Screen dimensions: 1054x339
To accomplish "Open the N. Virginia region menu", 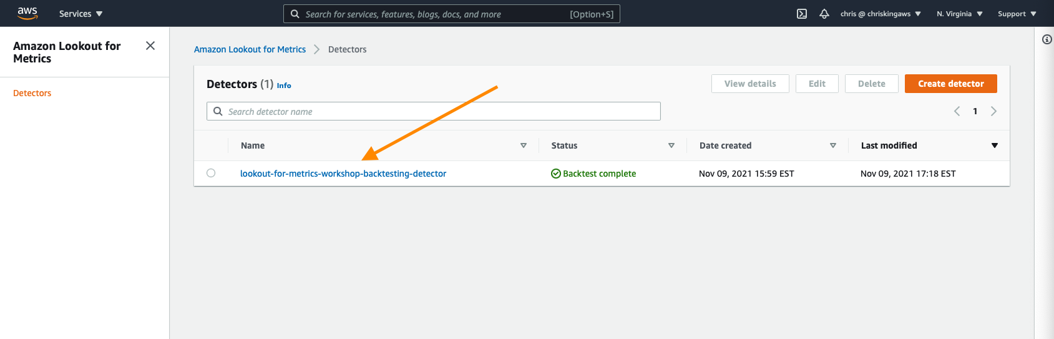I will [x=960, y=14].
